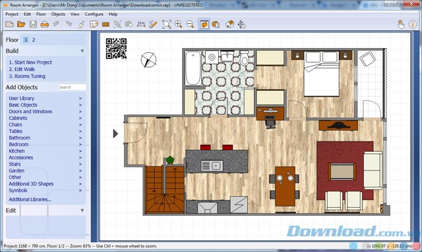Expand the Bedroom category
This screenshot has width=422, height=252.
click(45, 144)
